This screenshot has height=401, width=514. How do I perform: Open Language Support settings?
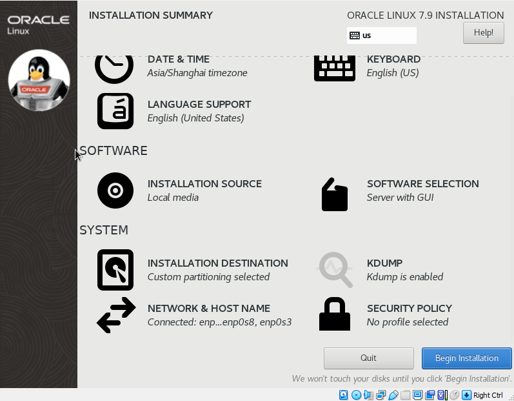click(x=115, y=111)
